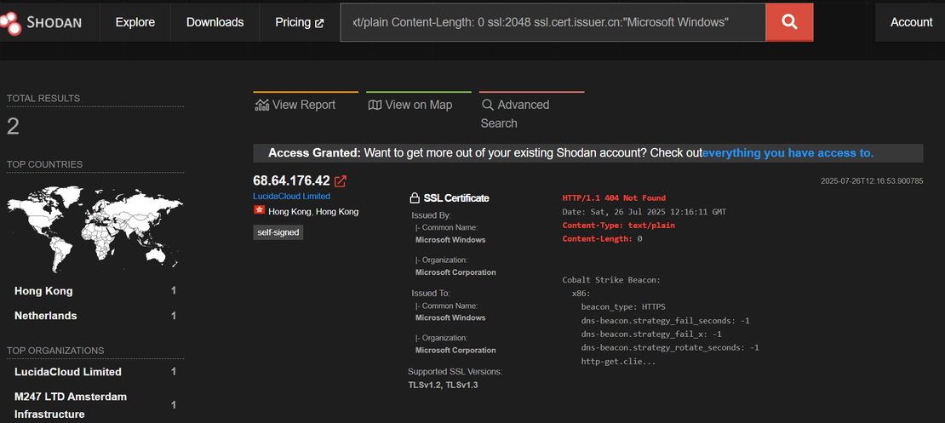Click the self-signed tag
This screenshot has width=945, height=423.
(x=278, y=232)
